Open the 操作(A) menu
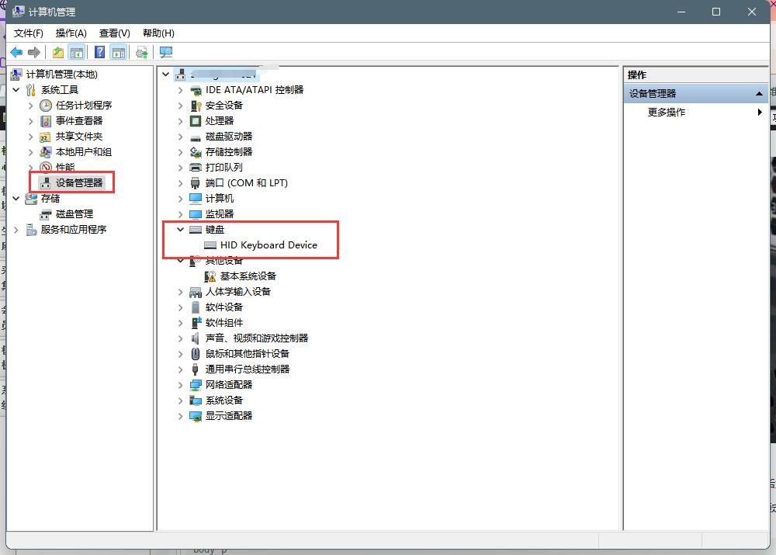Image resolution: width=776 pixels, height=555 pixels. [71, 33]
